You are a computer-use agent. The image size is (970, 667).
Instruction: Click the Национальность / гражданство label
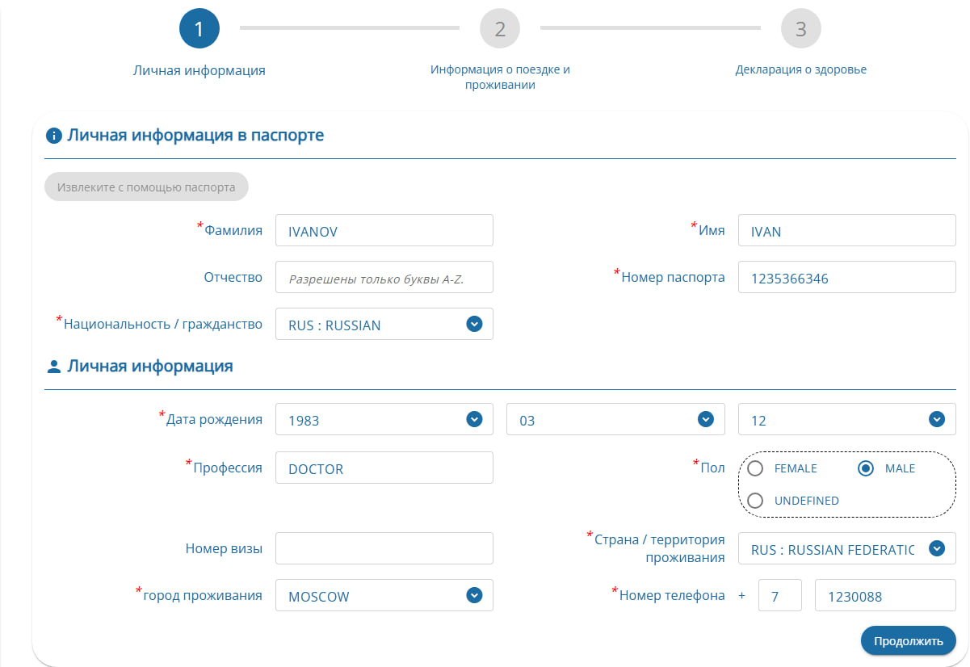point(162,324)
